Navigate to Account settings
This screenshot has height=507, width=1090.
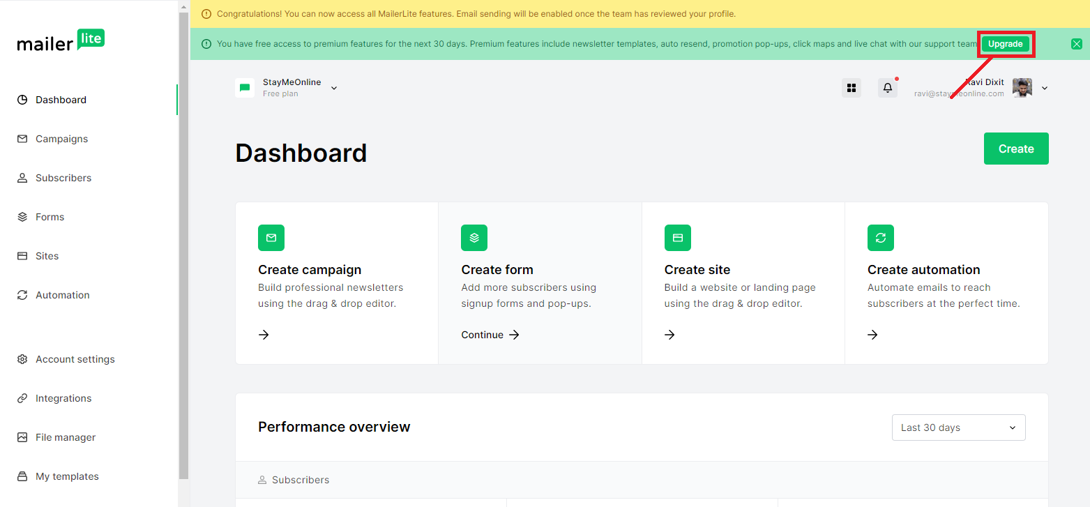[75, 359]
